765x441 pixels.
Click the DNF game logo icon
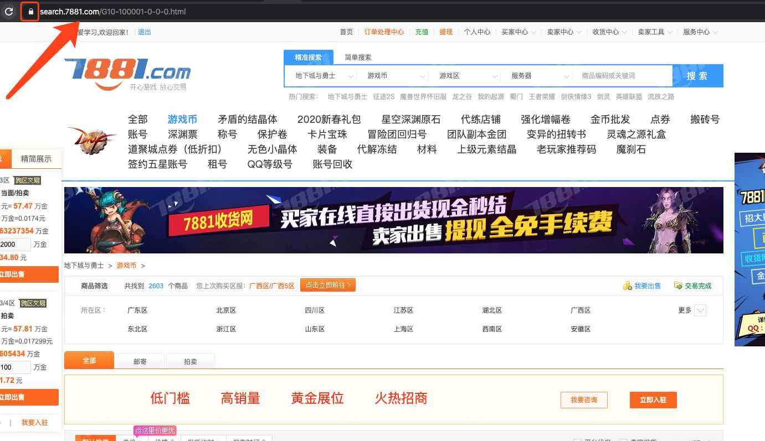coord(91,141)
